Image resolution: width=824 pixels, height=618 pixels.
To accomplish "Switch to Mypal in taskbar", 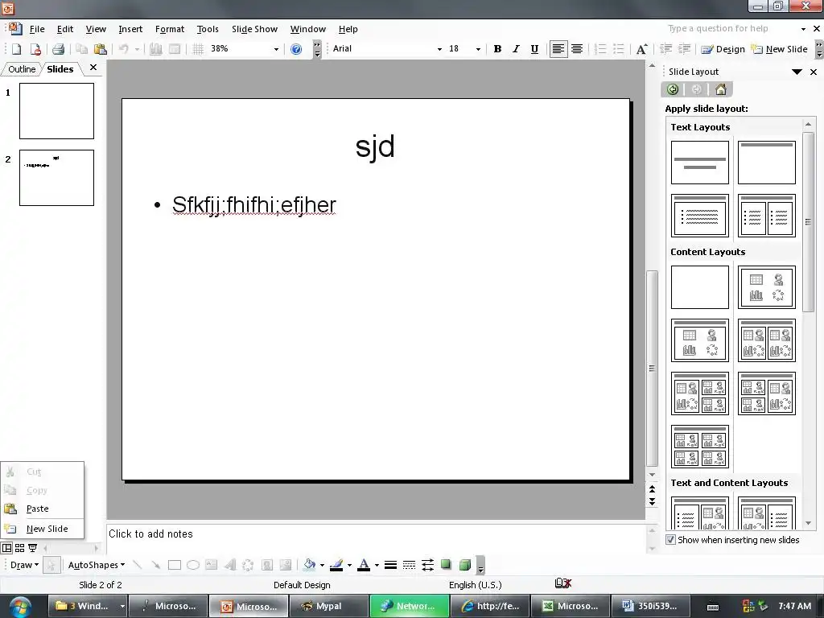I will tap(328, 606).
